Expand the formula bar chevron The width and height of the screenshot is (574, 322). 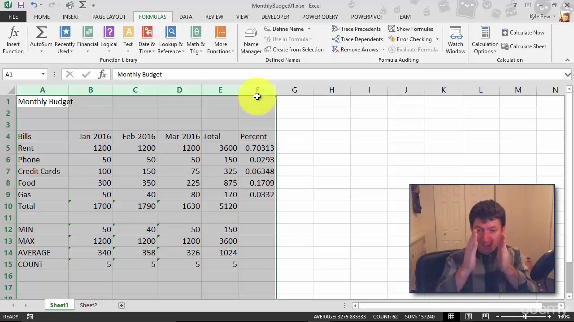click(x=568, y=75)
